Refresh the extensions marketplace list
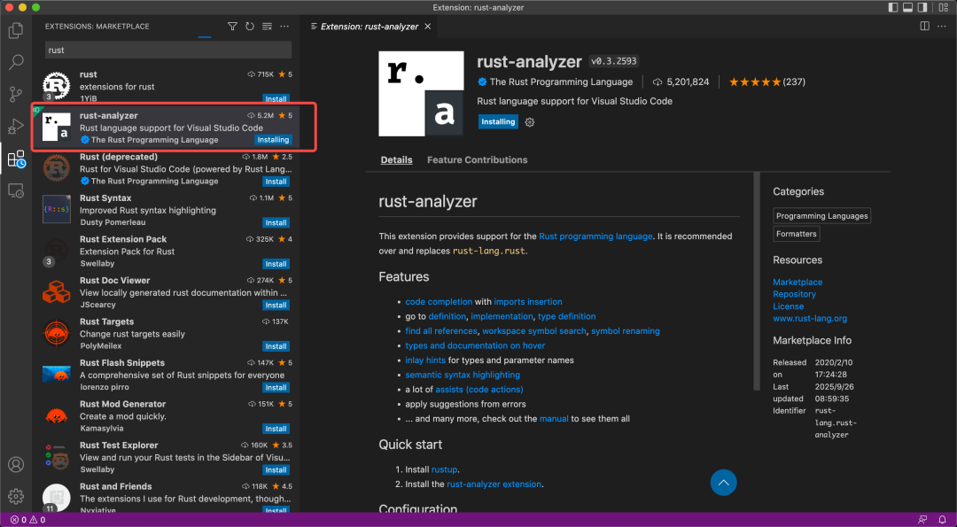This screenshot has width=957, height=527. click(249, 27)
